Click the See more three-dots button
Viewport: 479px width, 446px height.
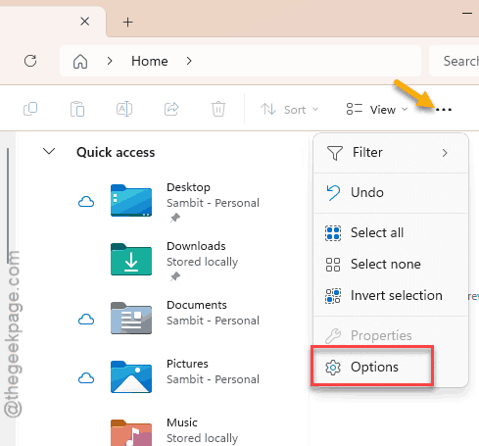[444, 110]
